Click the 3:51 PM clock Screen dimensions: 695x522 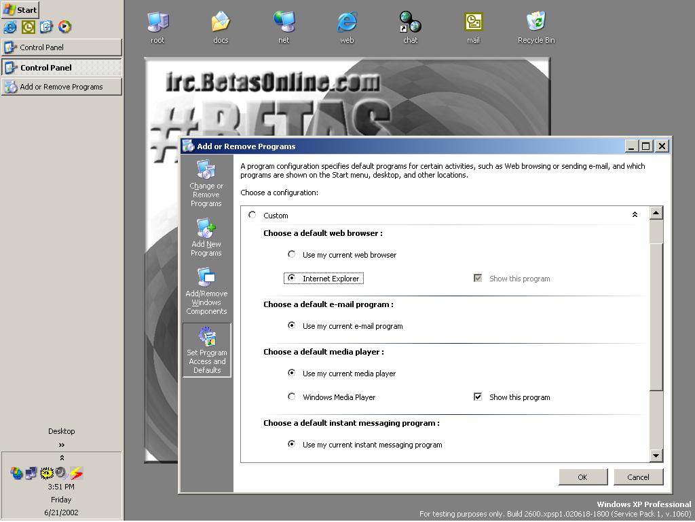click(x=61, y=487)
